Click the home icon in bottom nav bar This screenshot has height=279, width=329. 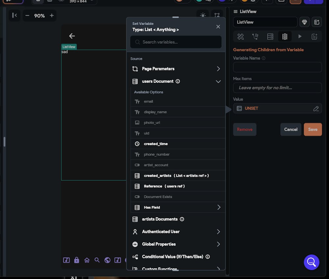(87, 260)
